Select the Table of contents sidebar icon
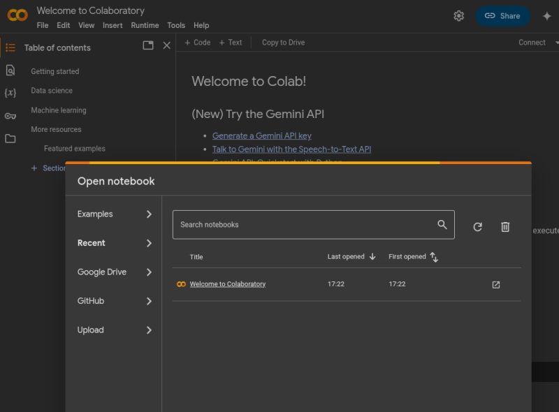 (x=10, y=47)
